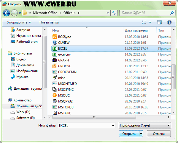Select the BCSSync file icon

(x=55, y=37)
